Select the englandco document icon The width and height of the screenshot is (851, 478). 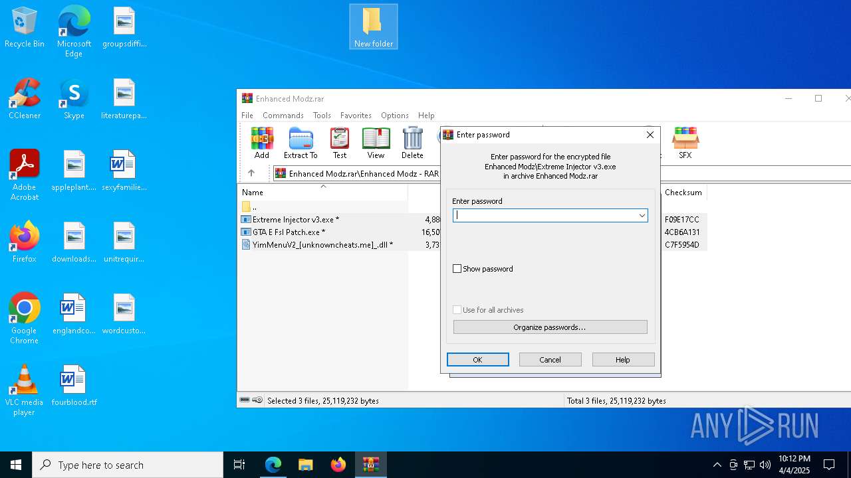74,314
